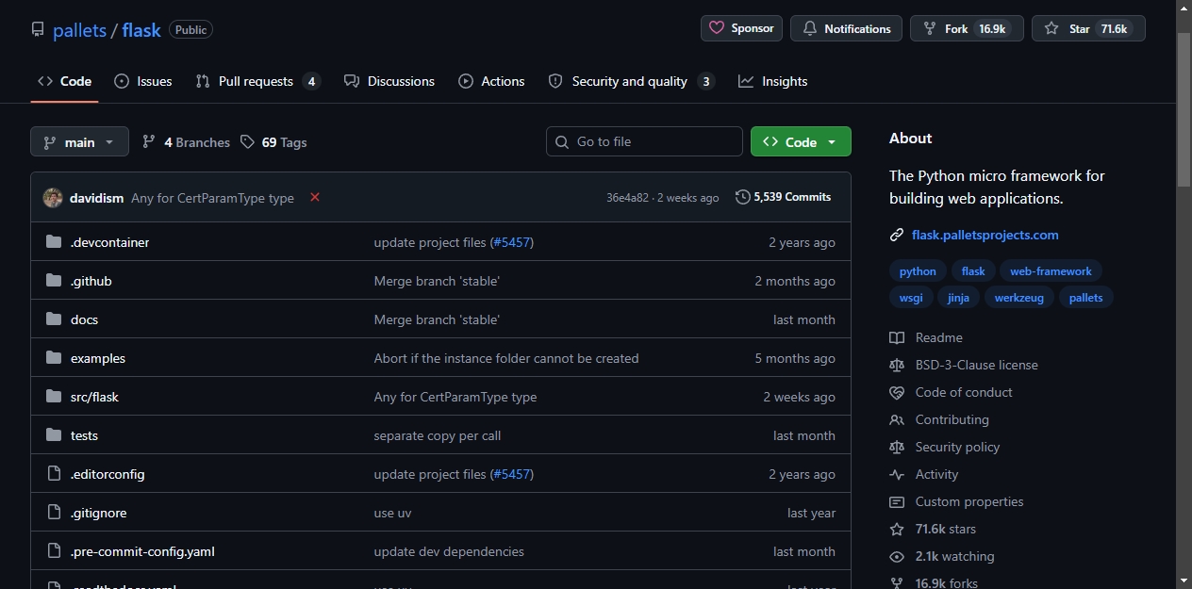Screen dimensions: 1192x589
Task: Open commit message Any for CertParamType type
Action: pos(212,198)
